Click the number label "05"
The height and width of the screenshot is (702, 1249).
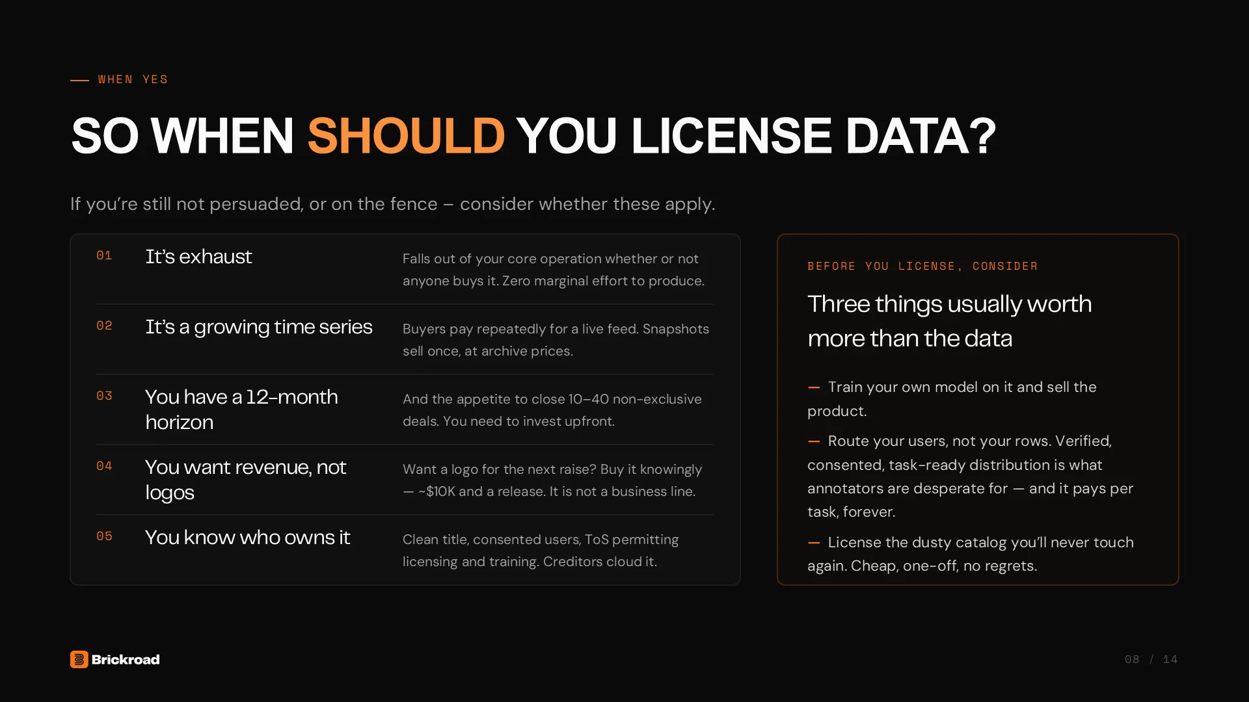click(x=104, y=536)
